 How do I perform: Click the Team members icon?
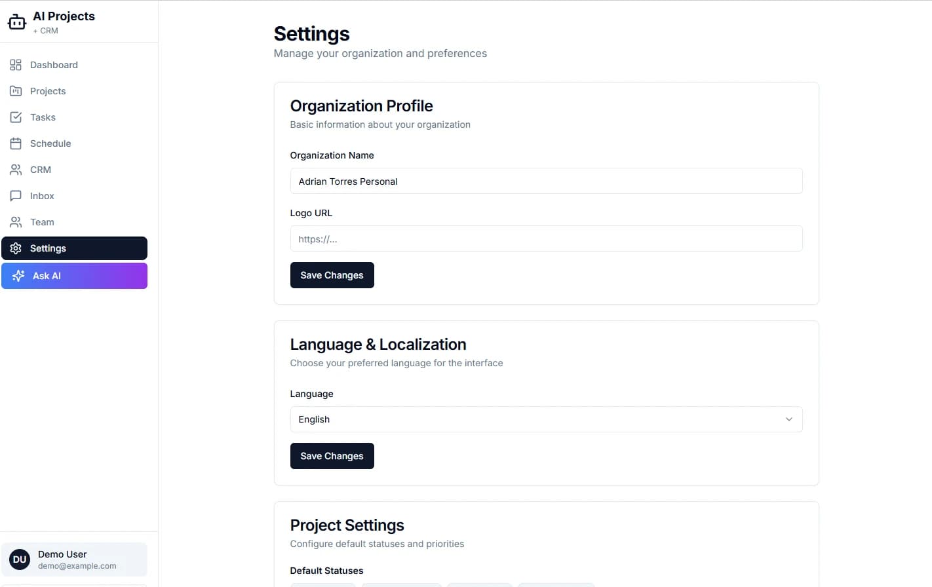pyautogui.click(x=16, y=222)
